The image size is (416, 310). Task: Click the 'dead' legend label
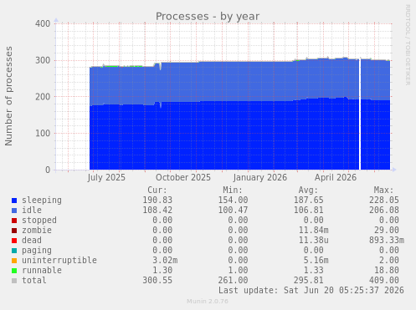32,240
